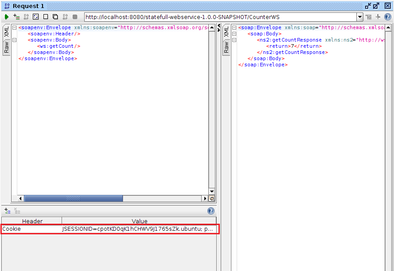
Task: Click help icon in headers panel
Action: coord(211,211)
